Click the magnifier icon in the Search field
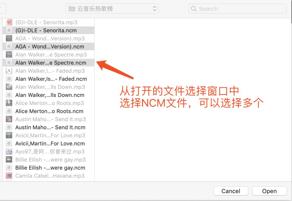Screen dimensions: 292x201 point(194,9)
